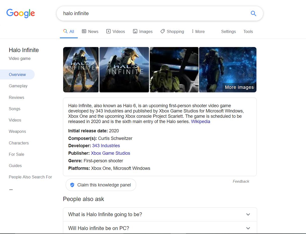Click the More vertical dots icon

(x=193, y=31)
